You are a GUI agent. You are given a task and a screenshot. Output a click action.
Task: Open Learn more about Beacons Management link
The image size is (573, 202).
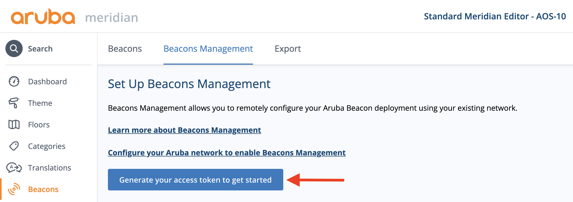(x=185, y=130)
